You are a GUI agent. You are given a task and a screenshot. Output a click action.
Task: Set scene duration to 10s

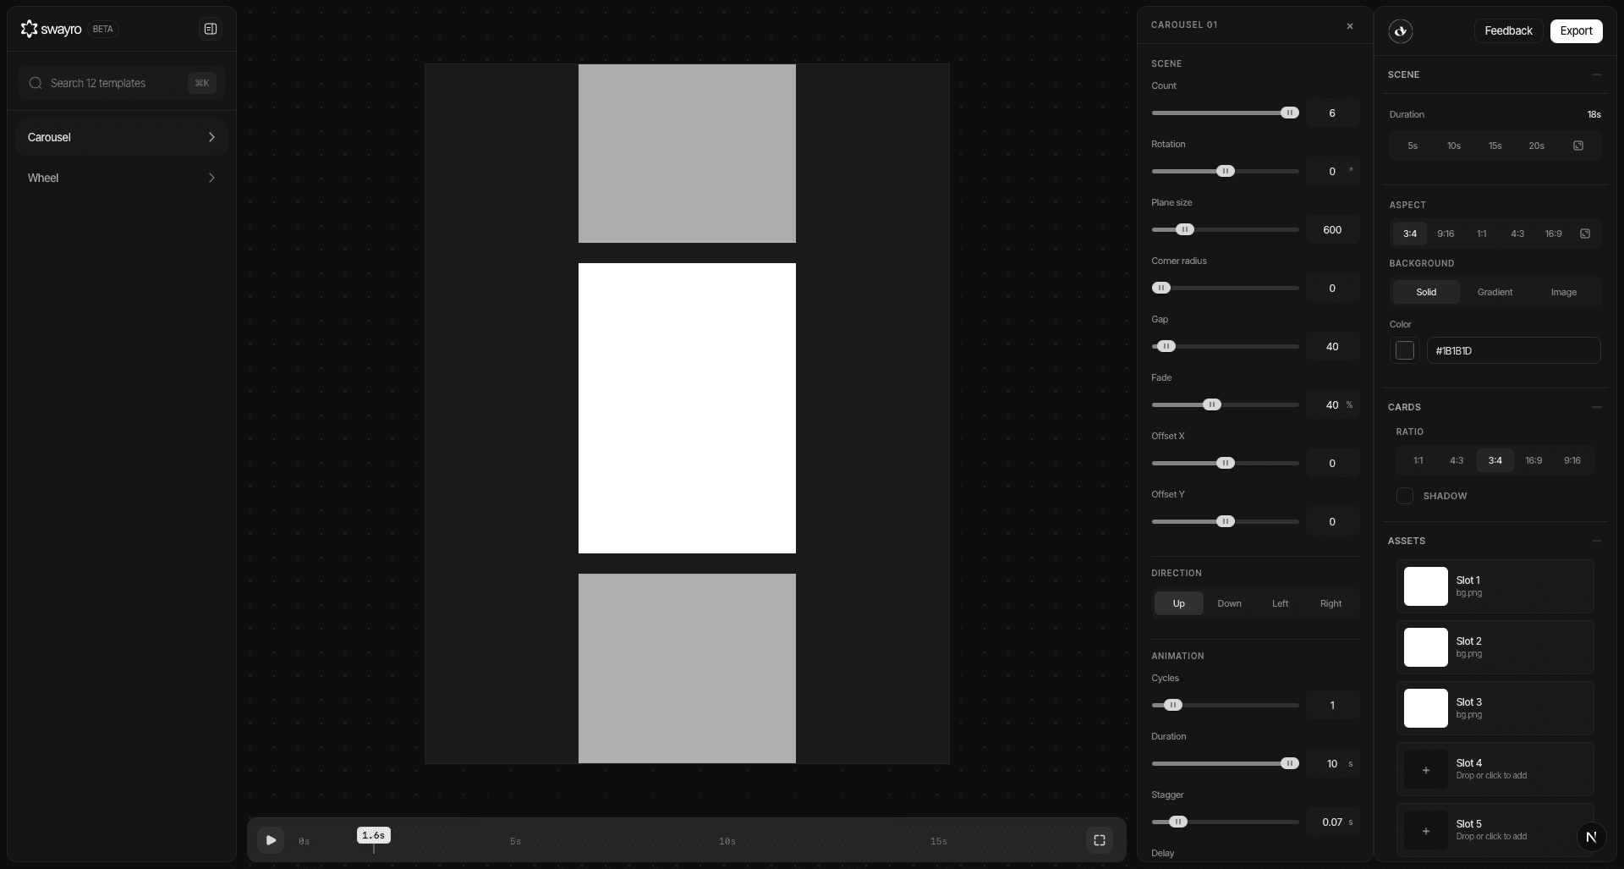coord(1454,146)
